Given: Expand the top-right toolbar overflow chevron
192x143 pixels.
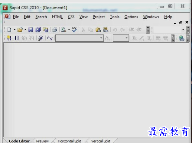Looking at the screenshot, I should point(188,30).
